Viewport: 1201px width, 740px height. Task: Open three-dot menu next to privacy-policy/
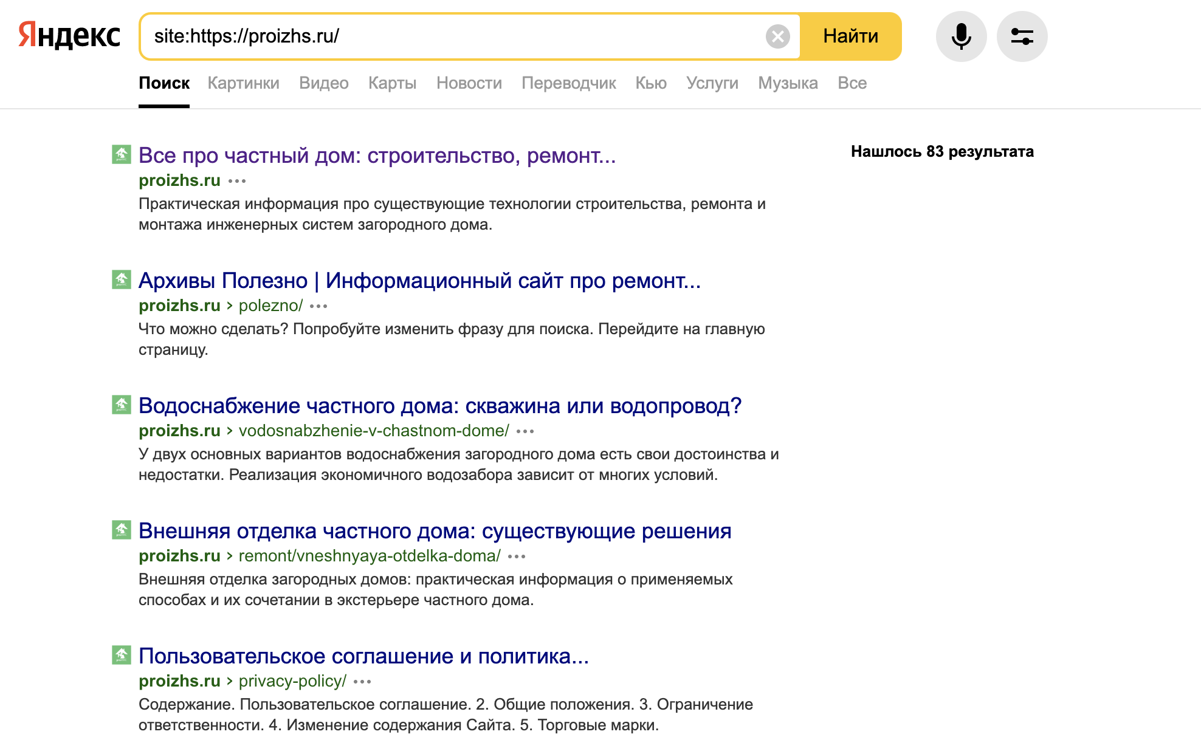[x=362, y=682]
